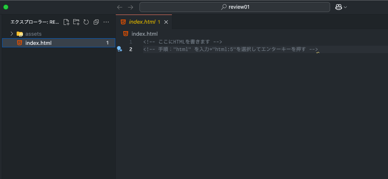This screenshot has height=179, width=388.
Task: Click the sparkle code action icon on line 2
Action: pos(119,49)
